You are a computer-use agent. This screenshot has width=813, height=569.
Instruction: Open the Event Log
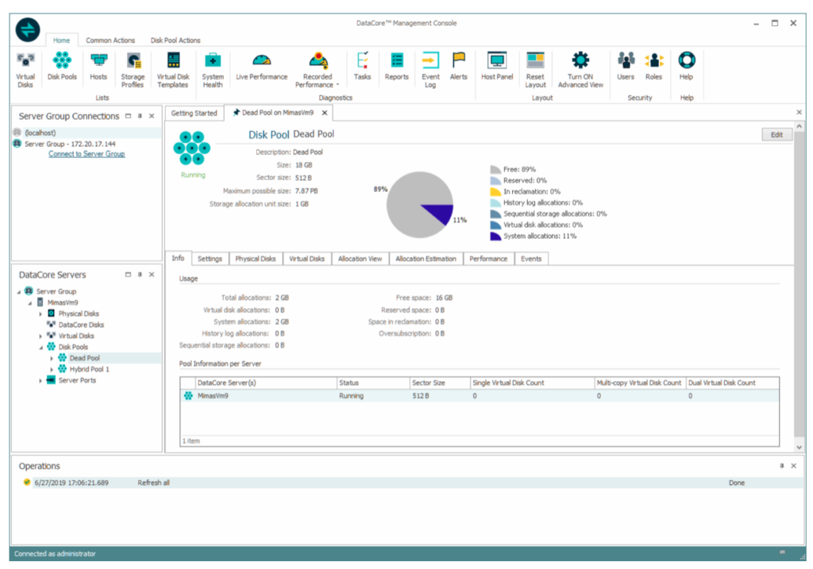pos(430,67)
